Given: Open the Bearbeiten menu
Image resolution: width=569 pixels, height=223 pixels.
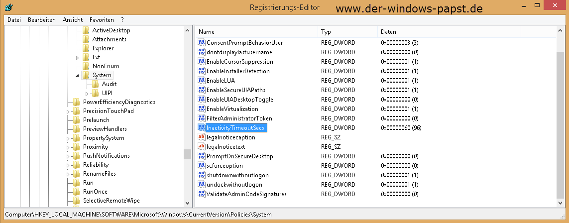Looking at the screenshot, I should pyautogui.click(x=42, y=20).
